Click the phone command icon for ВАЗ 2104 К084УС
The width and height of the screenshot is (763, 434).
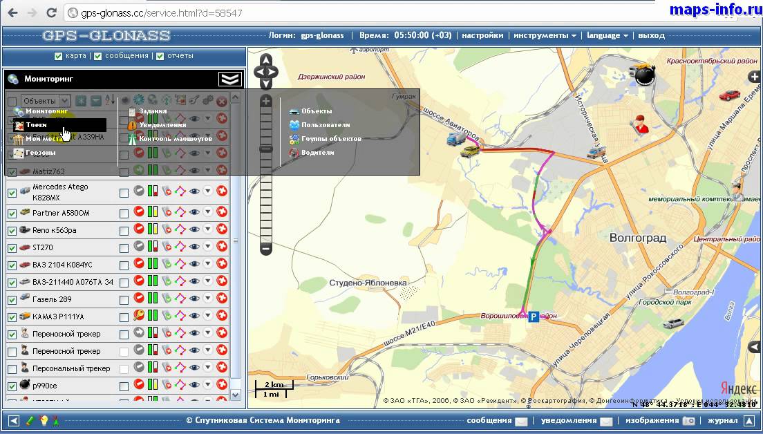[x=167, y=264]
